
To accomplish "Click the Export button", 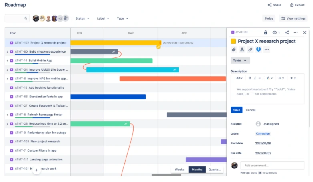I will pos(297,5).
